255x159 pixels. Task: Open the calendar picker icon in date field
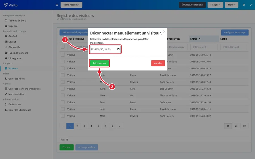pyautogui.click(x=118, y=49)
